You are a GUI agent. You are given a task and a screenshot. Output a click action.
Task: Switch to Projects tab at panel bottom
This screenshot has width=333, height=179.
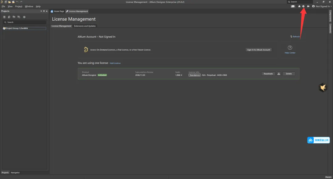tap(5, 173)
